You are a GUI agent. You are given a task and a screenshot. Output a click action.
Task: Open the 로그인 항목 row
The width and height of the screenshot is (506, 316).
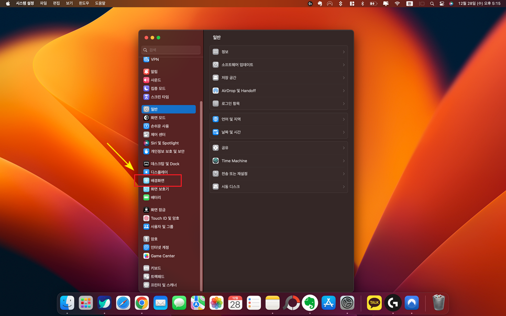(x=279, y=104)
